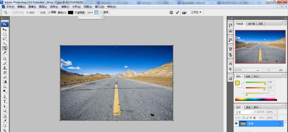Click the shield 不透明度 dropdown arrow
This screenshot has height=132, width=288.
96,12
